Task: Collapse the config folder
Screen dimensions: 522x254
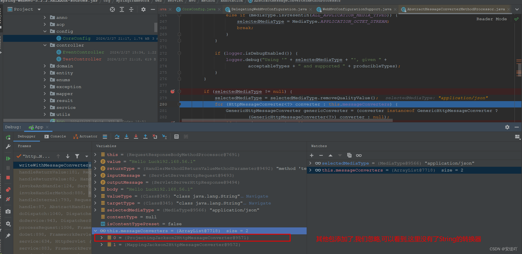Action: 45,31
